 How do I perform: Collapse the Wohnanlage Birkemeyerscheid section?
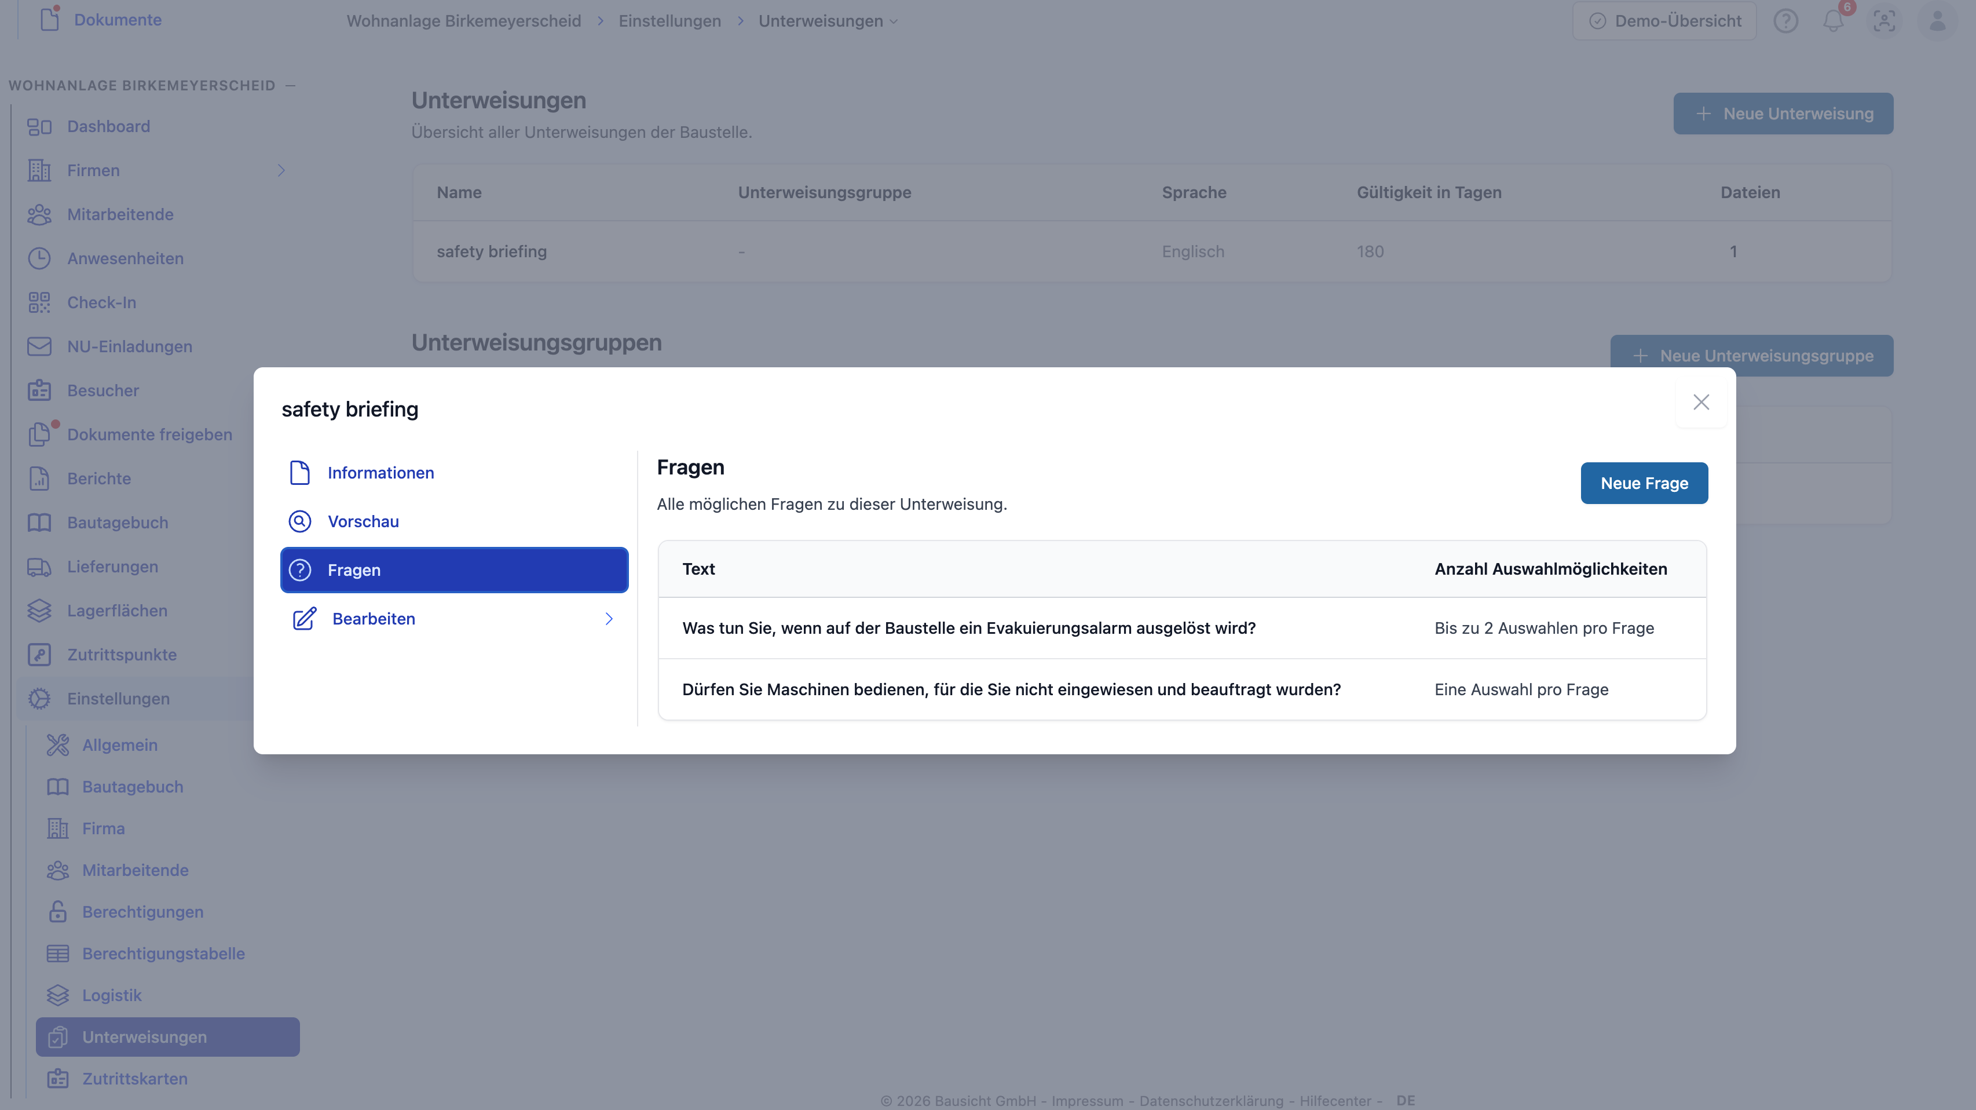tap(290, 85)
